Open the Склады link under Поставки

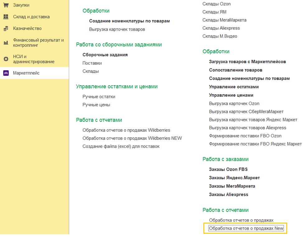click(x=91, y=71)
